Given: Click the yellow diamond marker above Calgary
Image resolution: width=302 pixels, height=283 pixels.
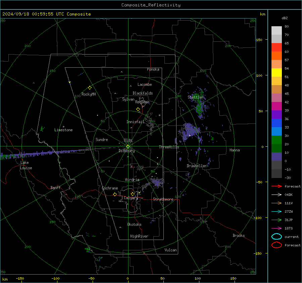Looking at the screenshot, I should (133, 194).
